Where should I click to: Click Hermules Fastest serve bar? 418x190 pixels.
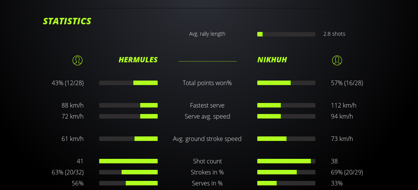click(128, 105)
